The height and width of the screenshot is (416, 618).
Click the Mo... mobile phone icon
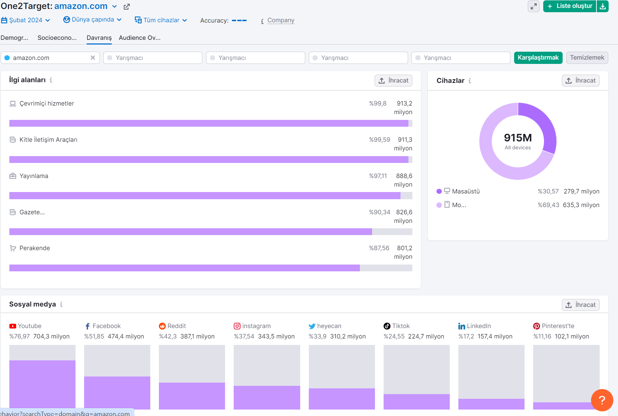[447, 205]
